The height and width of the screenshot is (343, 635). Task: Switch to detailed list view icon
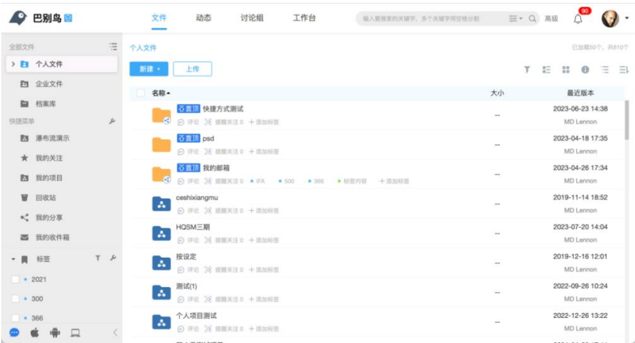(x=547, y=70)
